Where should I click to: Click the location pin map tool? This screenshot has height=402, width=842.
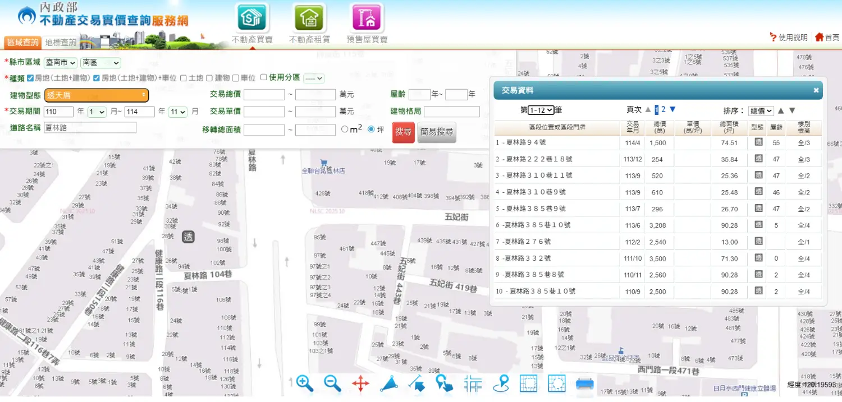pos(500,384)
